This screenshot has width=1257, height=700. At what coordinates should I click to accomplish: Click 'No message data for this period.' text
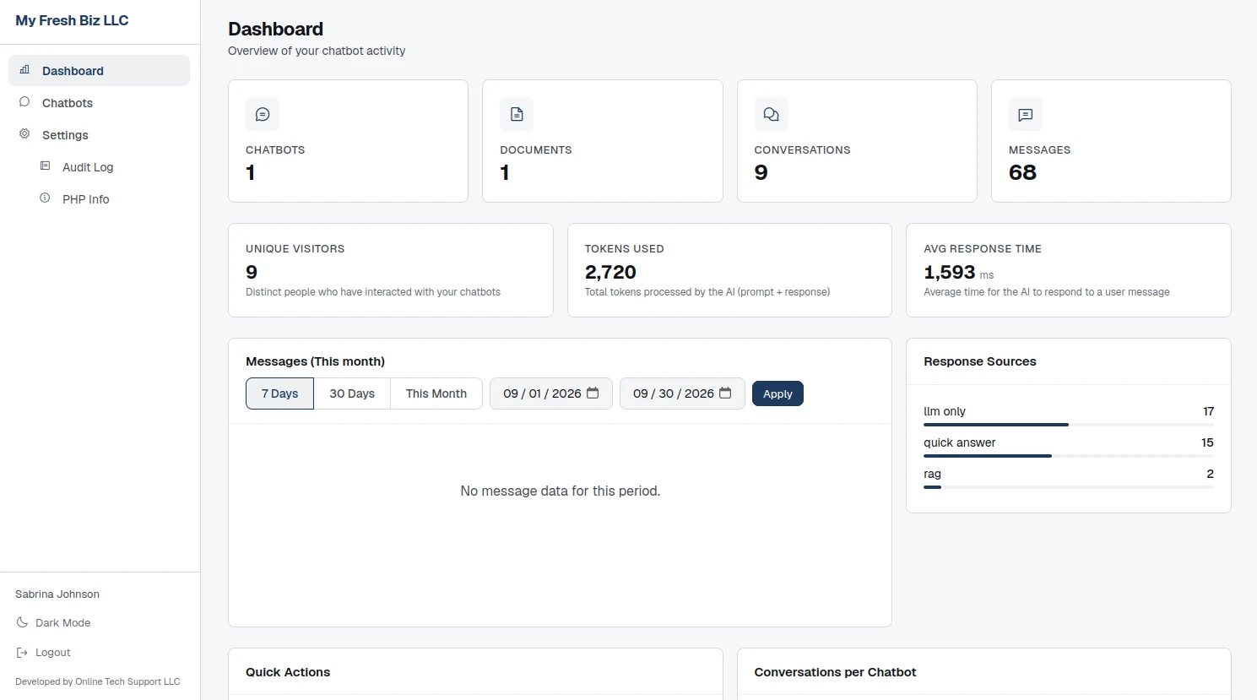pos(561,491)
